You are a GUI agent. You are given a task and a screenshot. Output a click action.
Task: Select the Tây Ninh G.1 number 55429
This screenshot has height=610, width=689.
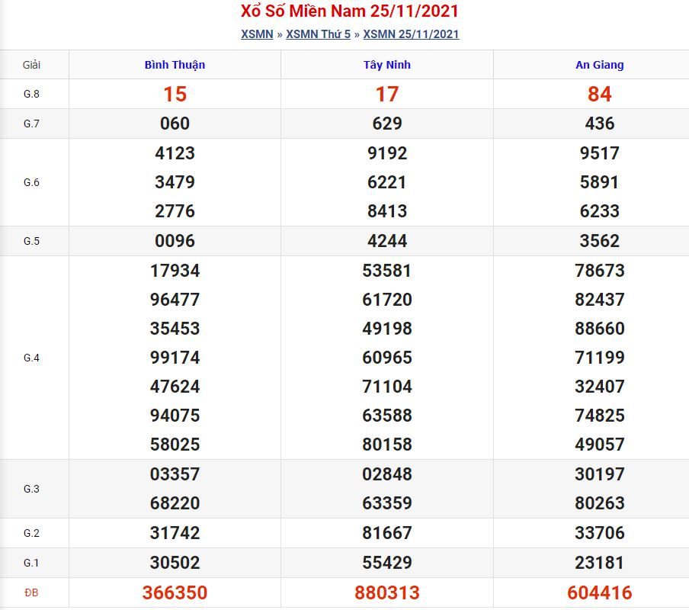pos(387,563)
